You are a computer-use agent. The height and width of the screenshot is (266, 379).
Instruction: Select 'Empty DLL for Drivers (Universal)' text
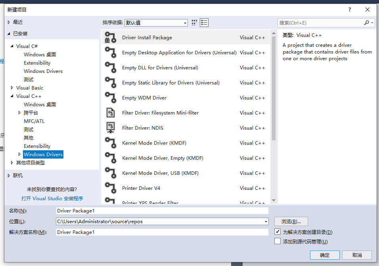pyautogui.click(x=160, y=68)
